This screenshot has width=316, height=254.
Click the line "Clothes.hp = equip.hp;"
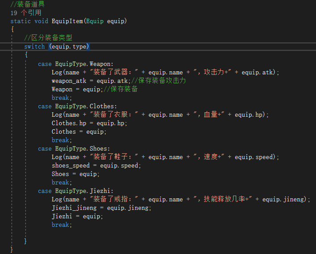tap(89, 123)
